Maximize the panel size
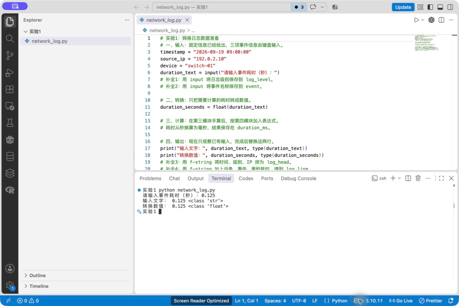This screenshot has width=459, height=306. 441,178
